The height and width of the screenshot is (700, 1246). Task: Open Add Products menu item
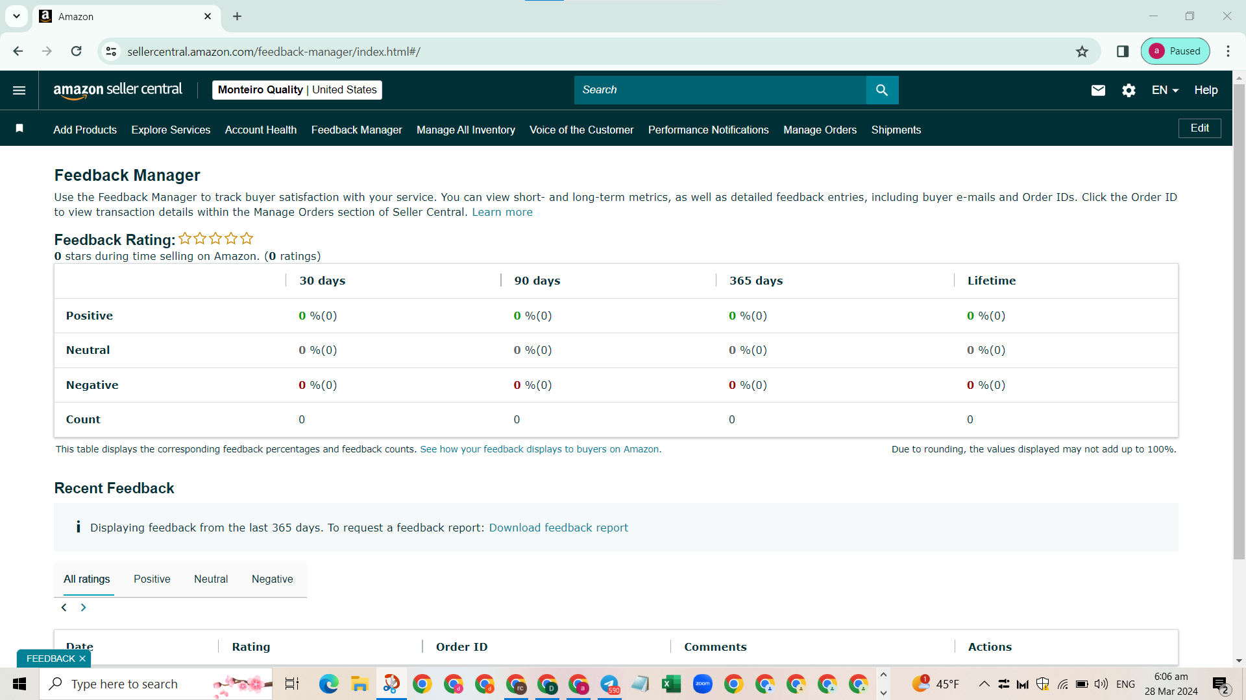(85, 130)
